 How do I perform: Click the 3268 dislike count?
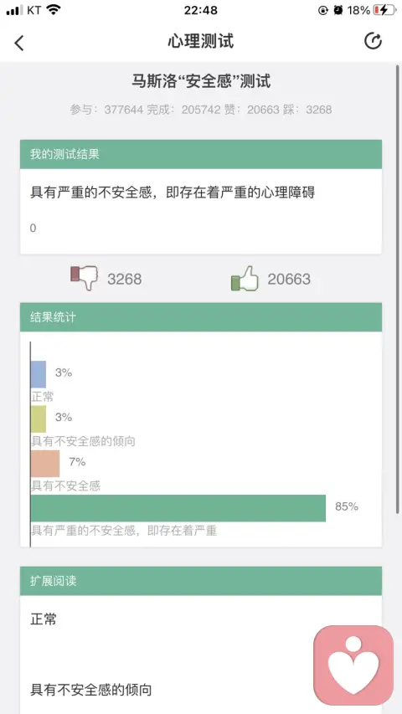(125, 279)
